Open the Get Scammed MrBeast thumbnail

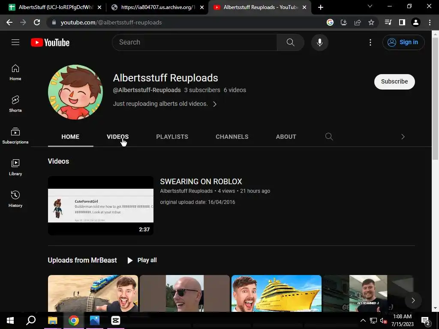368,293
